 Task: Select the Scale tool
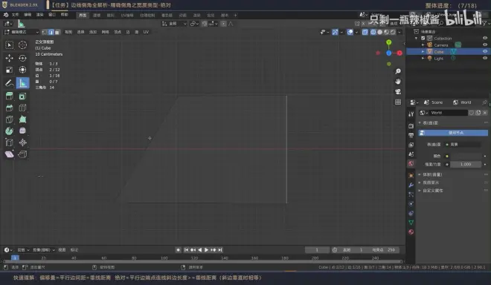pyautogui.click(x=10, y=70)
